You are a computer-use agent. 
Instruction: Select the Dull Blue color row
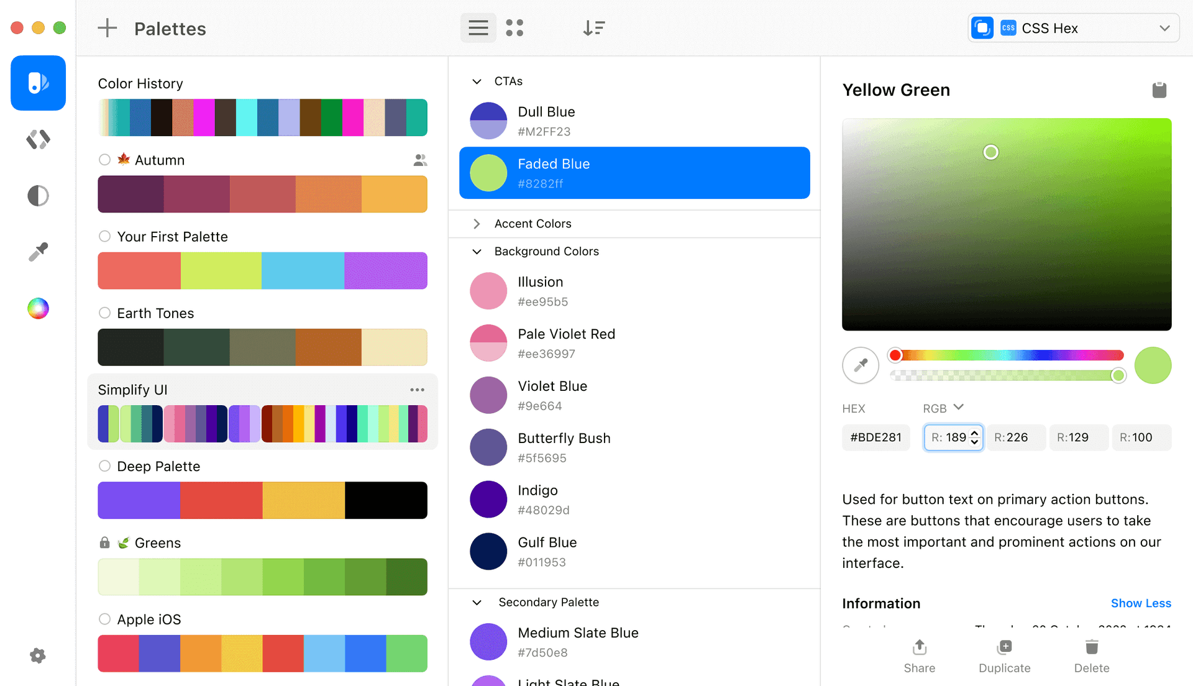pos(634,121)
